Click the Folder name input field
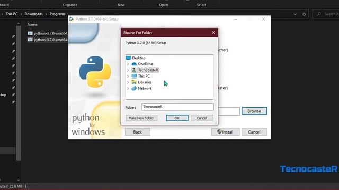 pyautogui.click(x=177, y=107)
